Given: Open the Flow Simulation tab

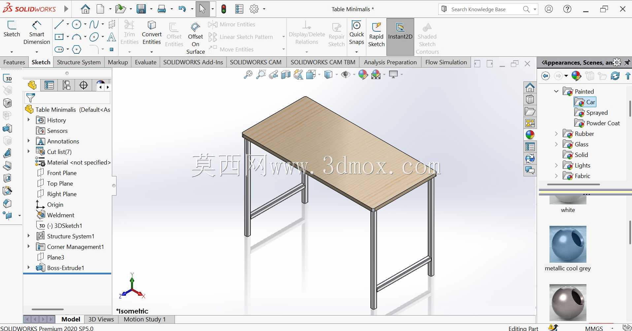Looking at the screenshot, I should coord(446,62).
